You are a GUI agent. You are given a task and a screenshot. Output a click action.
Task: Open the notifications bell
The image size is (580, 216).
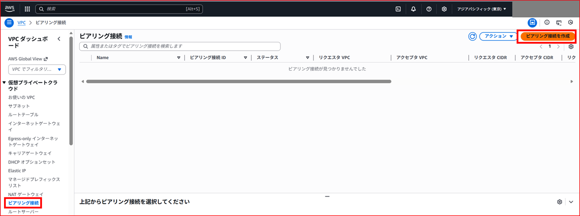[x=414, y=9]
